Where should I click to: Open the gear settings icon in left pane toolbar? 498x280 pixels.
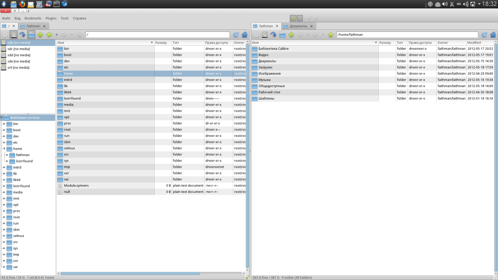(x=5, y=35)
